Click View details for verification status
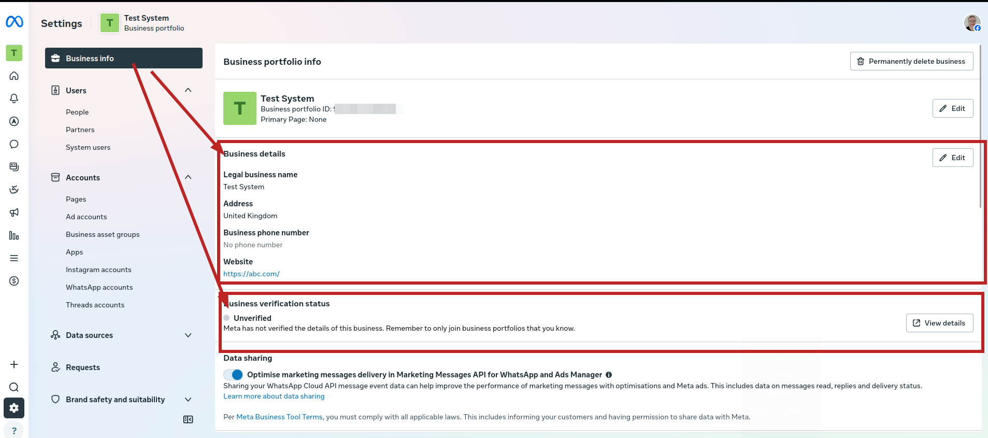This screenshot has width=988, height=438. [940, 323]
